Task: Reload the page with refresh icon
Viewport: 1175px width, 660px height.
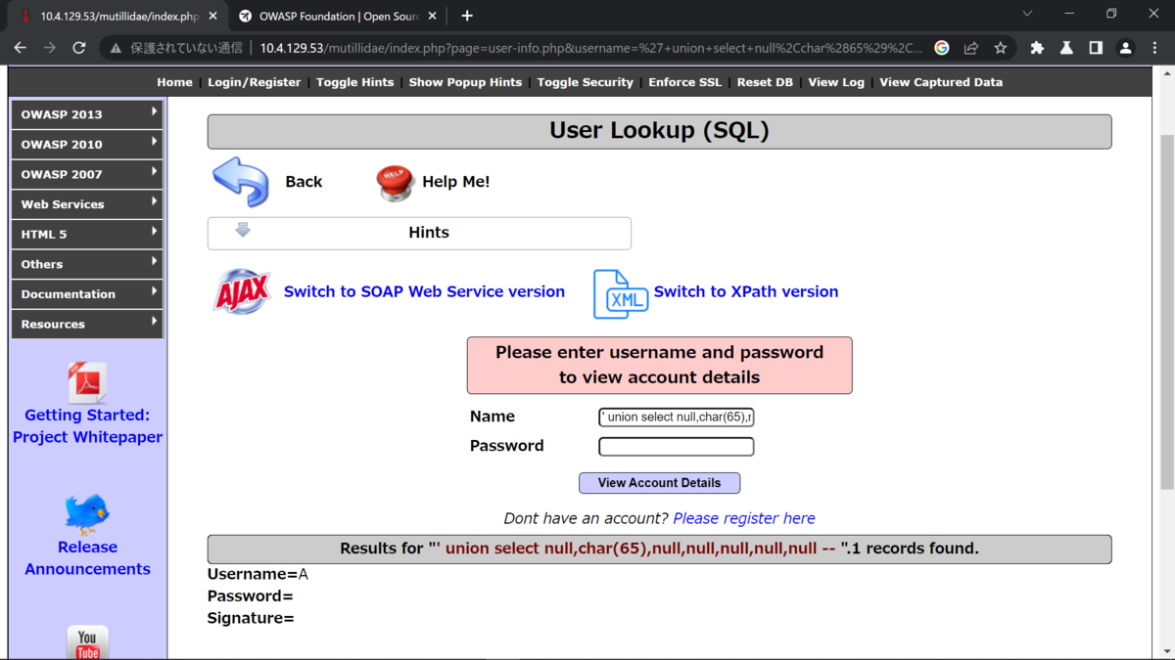Action: 79,47
